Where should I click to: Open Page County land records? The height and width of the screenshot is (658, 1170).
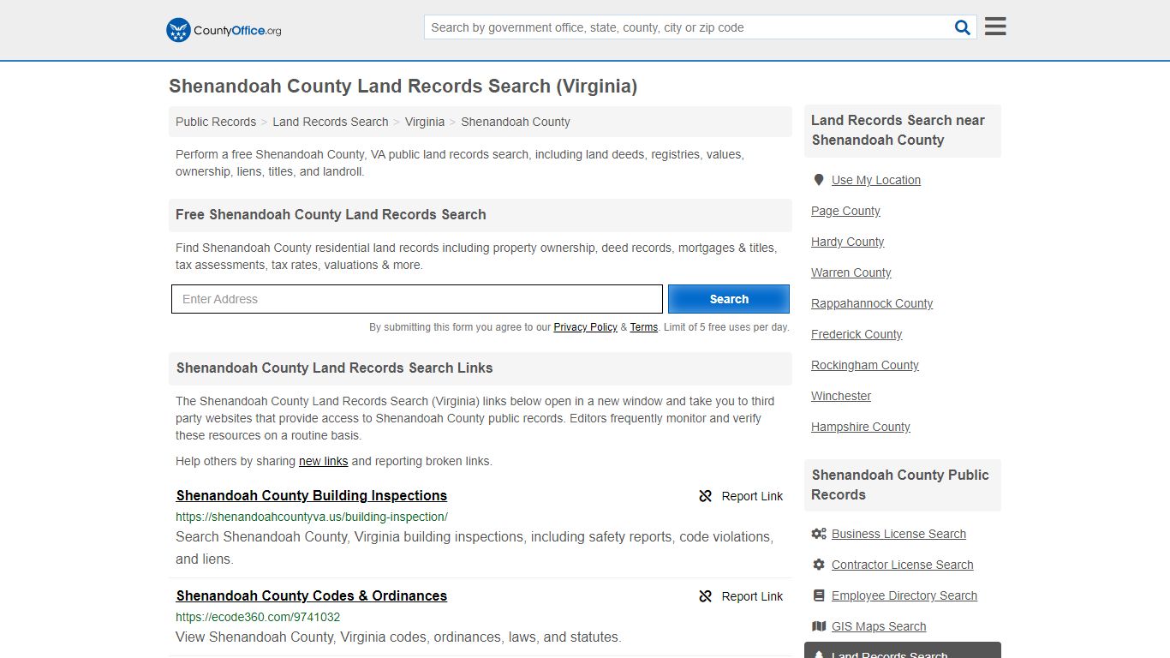click(x=845, y=211)
